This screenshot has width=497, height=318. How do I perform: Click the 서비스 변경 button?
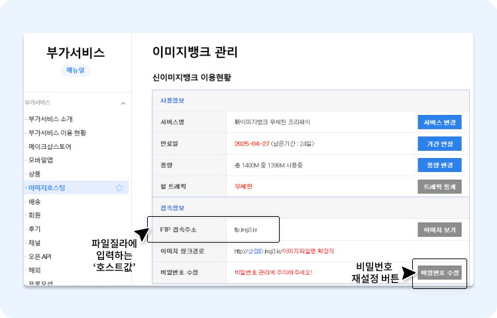pos(439,122)
